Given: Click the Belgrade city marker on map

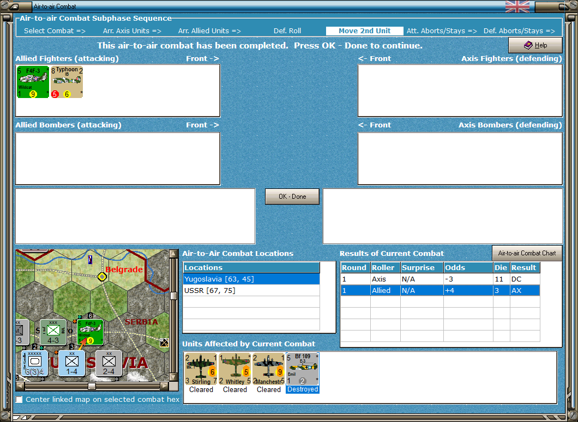Looking at the screenshot, I should pos(102,277).
